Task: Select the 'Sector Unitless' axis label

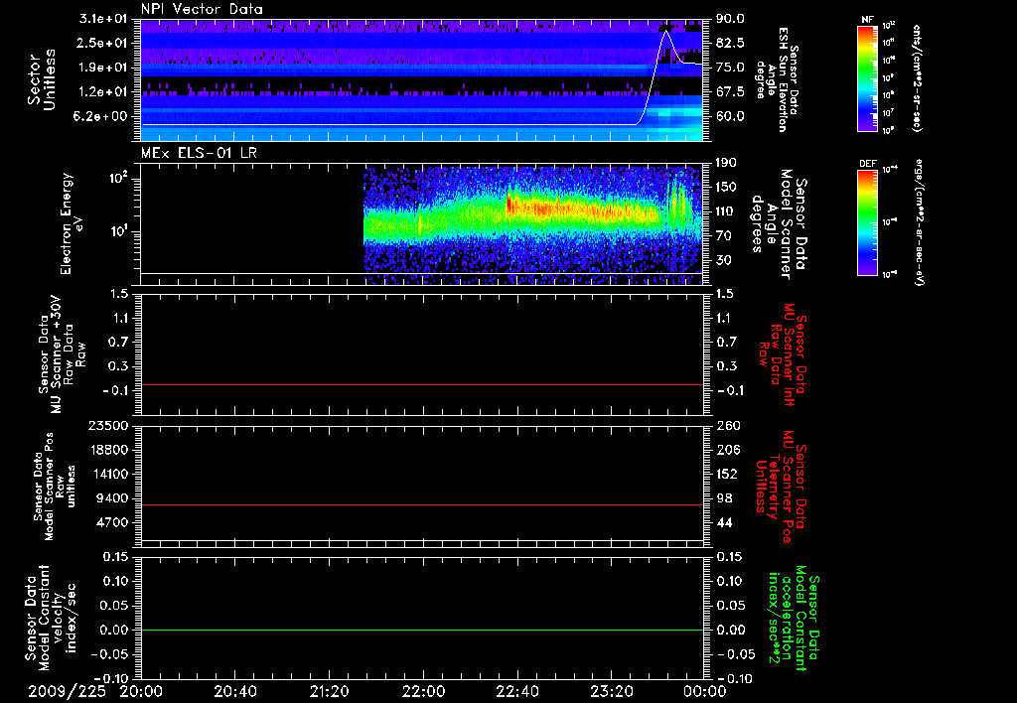Action: click(x=42, y=79)
